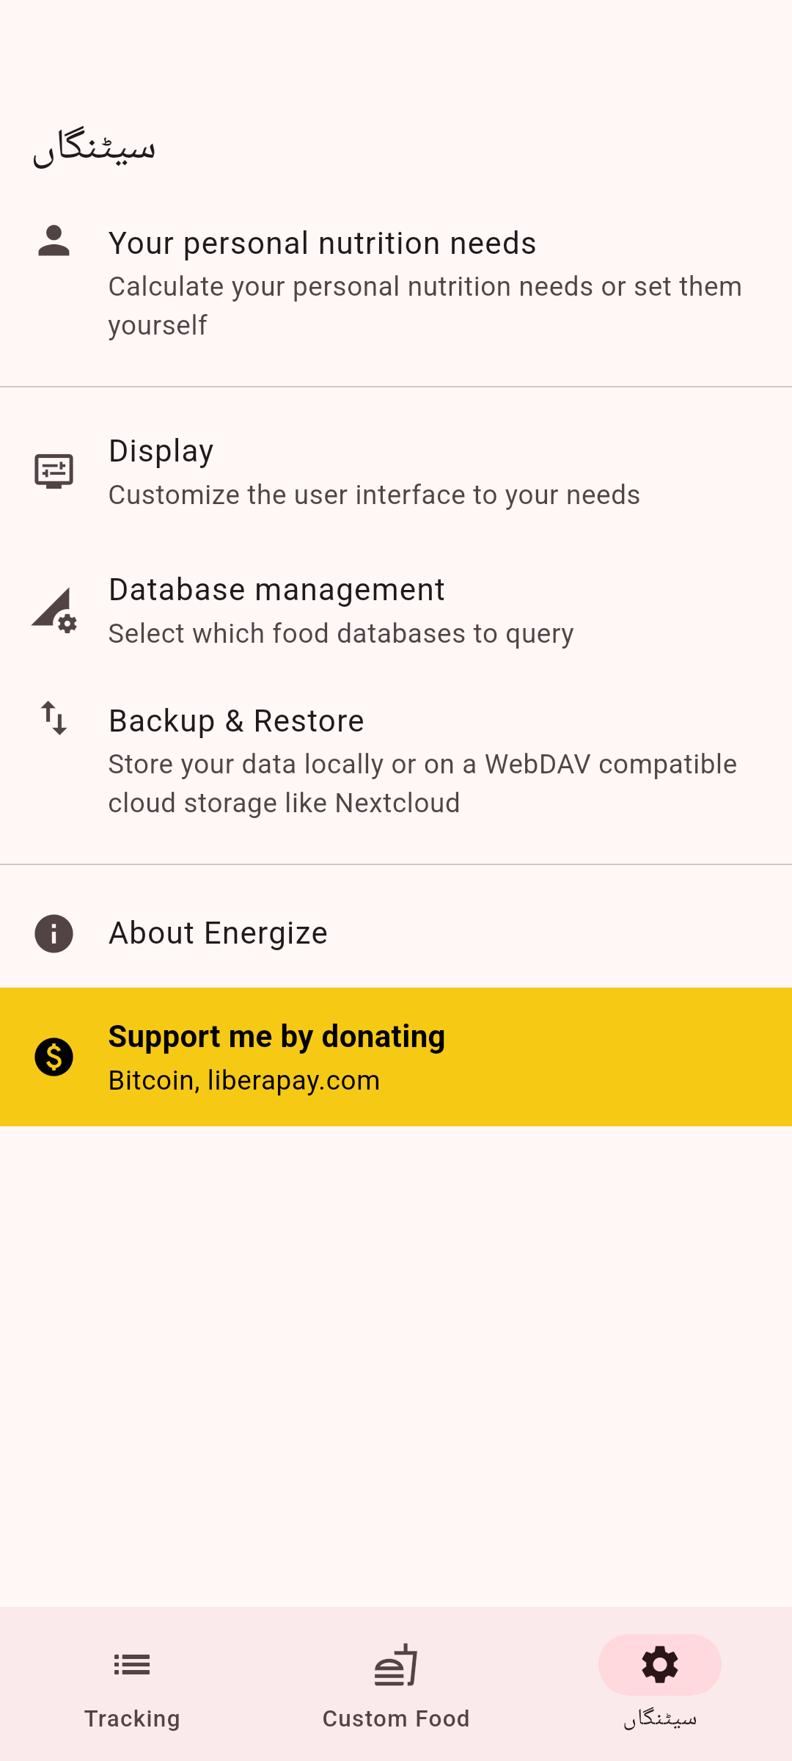This screenshot has width=792, height=1761.
Task: Tap the Display monitor icon
Action: click(54, 471)
